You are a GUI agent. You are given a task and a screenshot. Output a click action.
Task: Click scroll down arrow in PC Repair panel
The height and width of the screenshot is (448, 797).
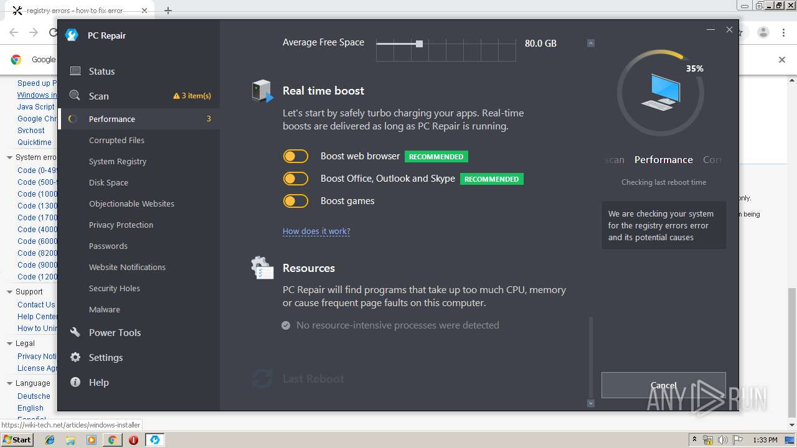[591, 403]
